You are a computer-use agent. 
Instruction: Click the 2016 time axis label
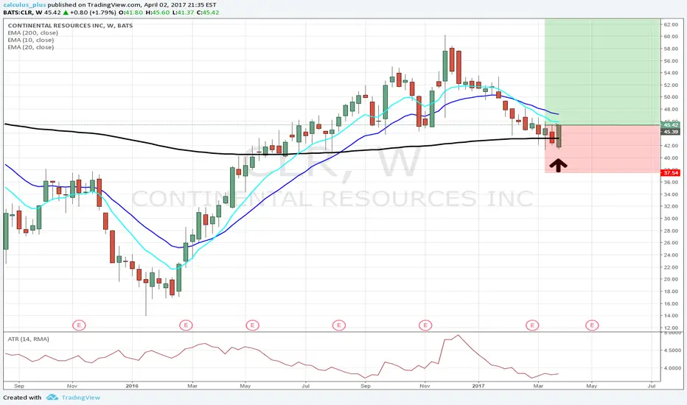click(132, 386)
